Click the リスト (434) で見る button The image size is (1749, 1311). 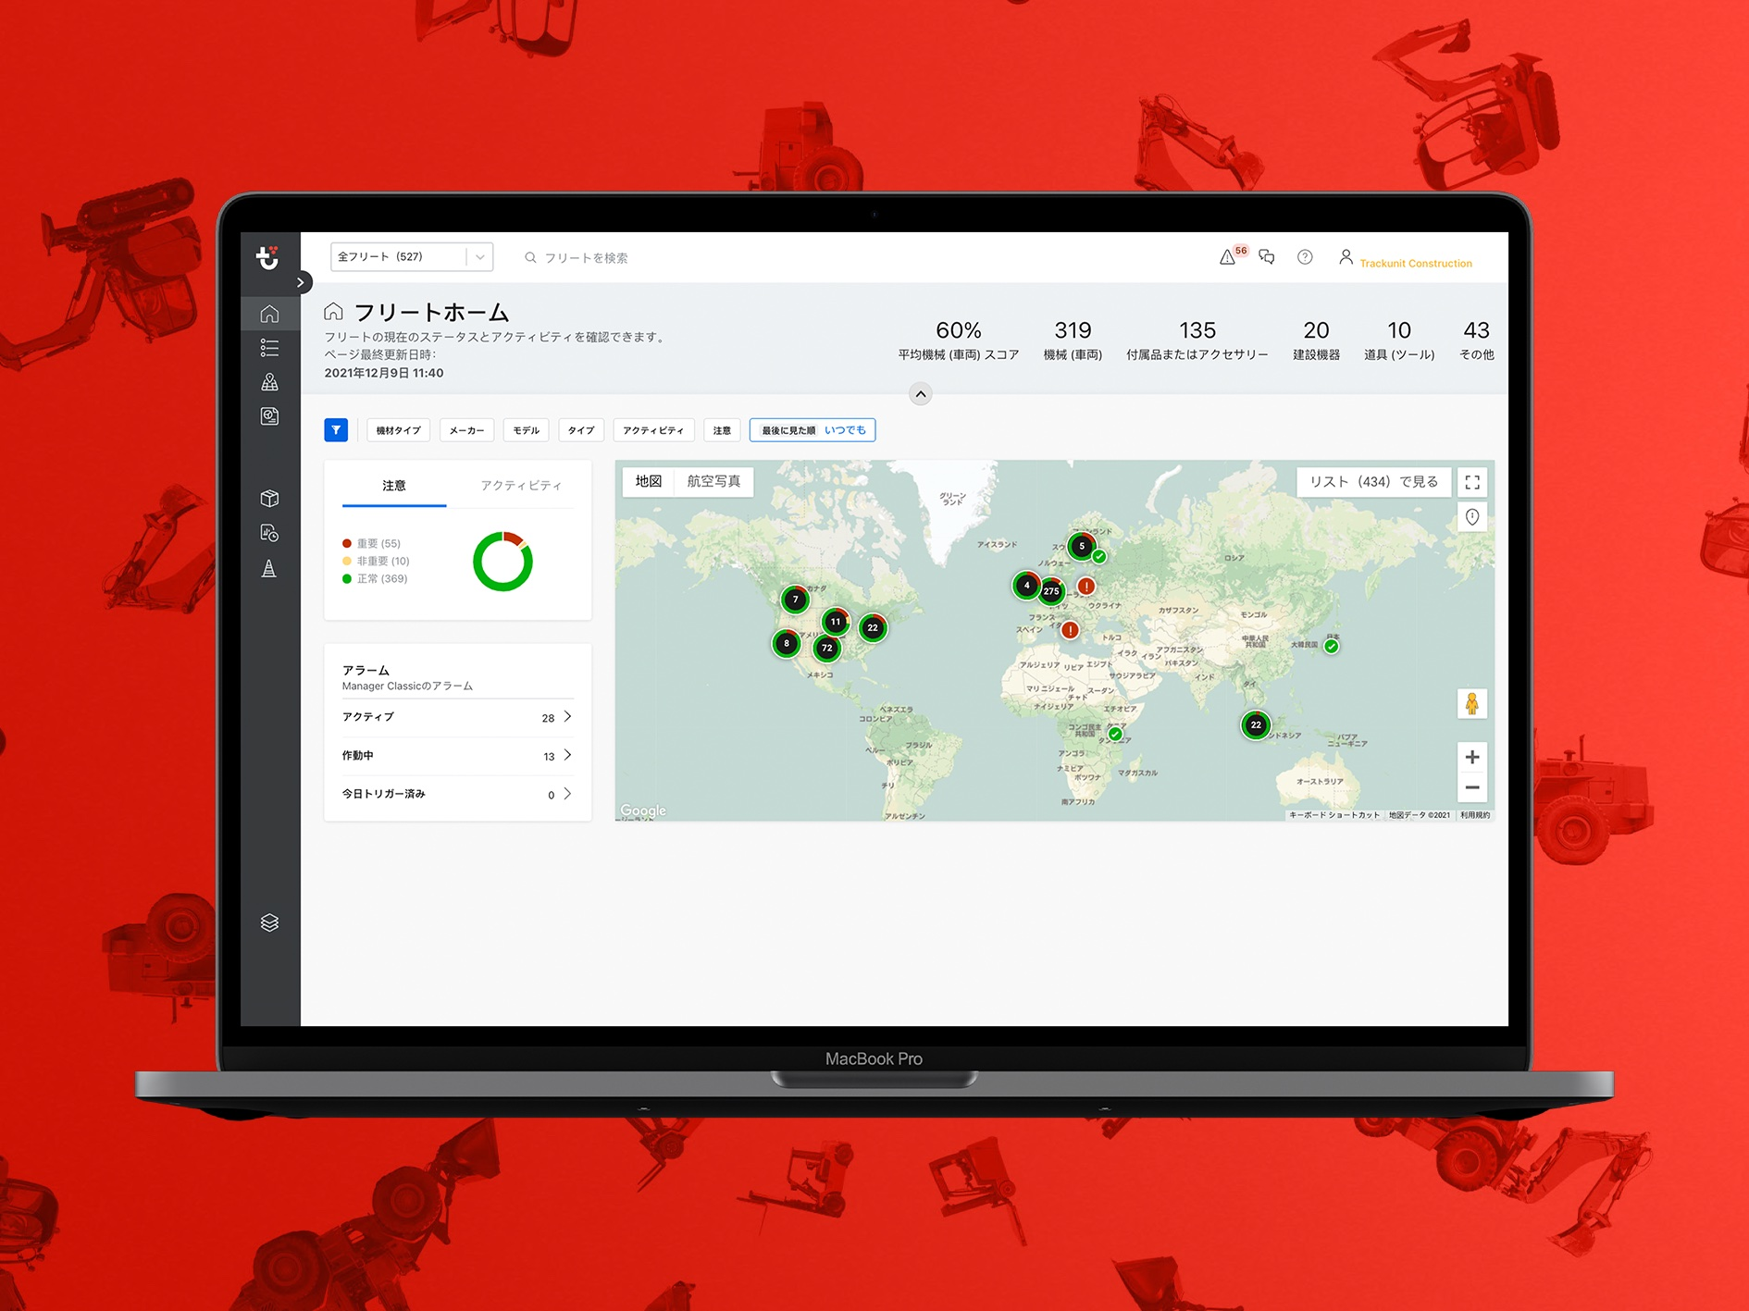point(1373,482)
